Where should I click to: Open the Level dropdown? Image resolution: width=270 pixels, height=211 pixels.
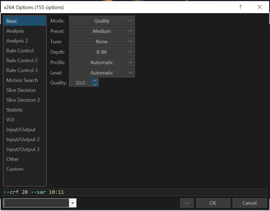(x=102, y=73)
